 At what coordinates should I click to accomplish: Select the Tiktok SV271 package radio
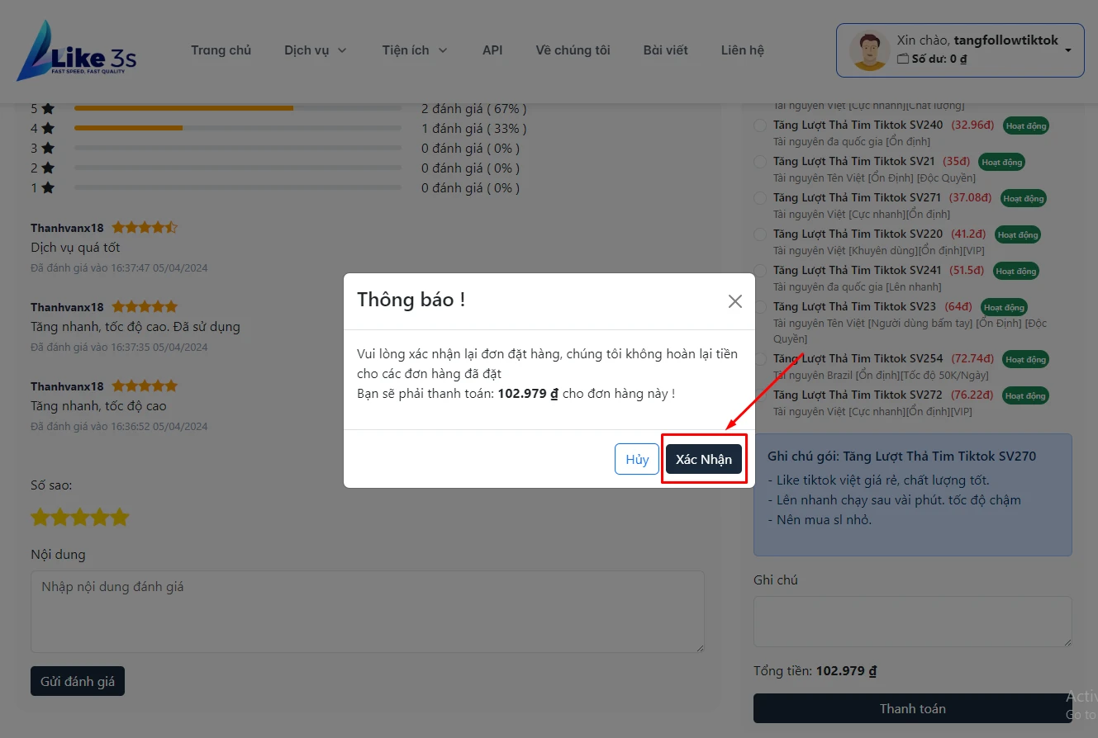click(x=760, y=199)
